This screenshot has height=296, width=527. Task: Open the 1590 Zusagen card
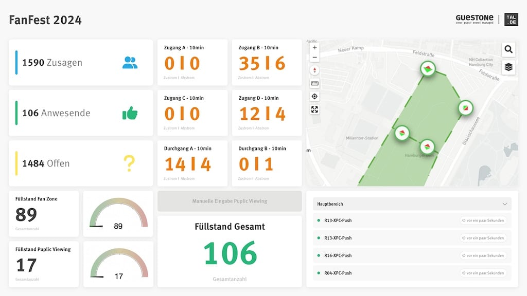pyautogui.click(x=81, y=63)
